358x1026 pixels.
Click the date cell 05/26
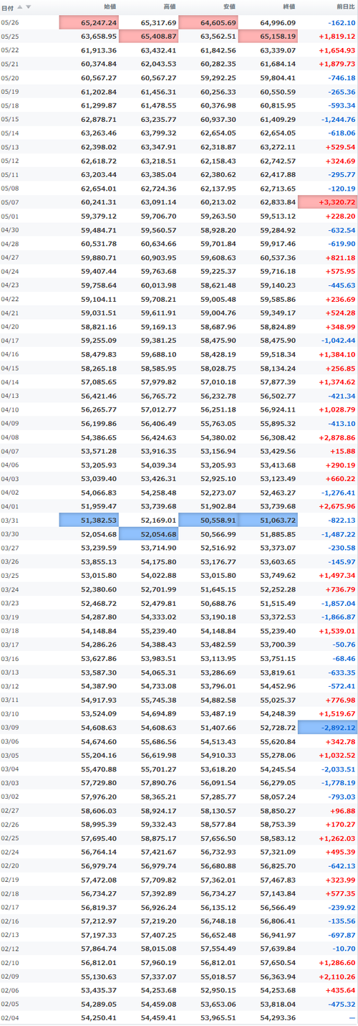(x=10, y=23)
